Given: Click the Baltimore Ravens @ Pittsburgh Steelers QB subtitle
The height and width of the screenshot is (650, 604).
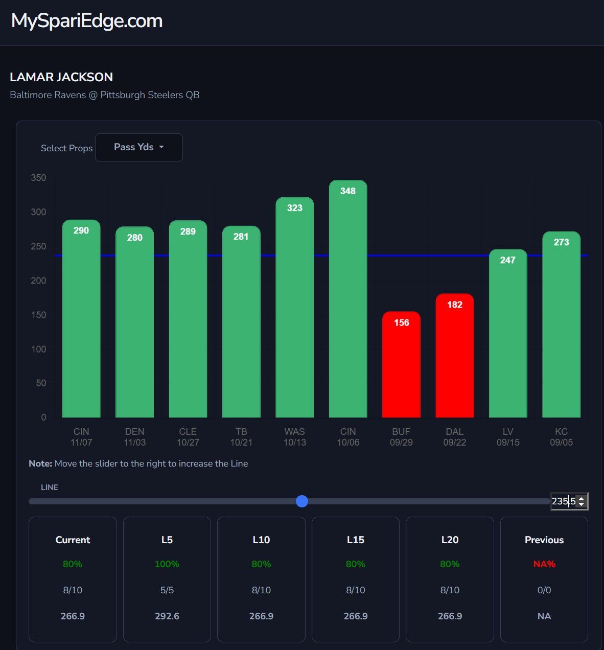Looking at the screenshot, I should [x=105, y=95].
